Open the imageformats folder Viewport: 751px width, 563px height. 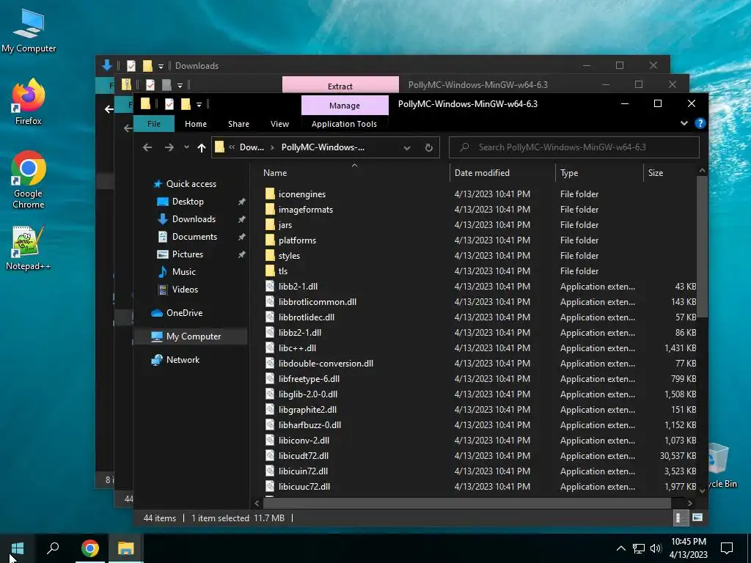tap(306, 209)
